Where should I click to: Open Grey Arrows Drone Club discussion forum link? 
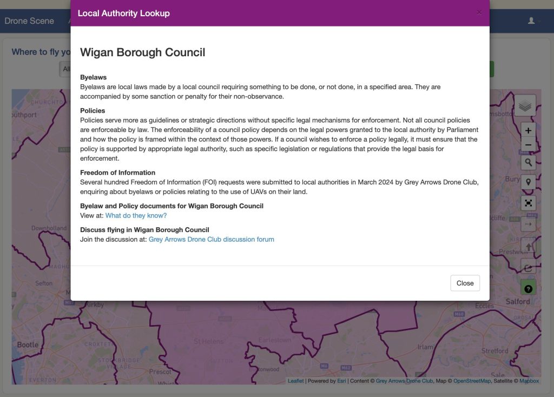[x=211, y=239]
